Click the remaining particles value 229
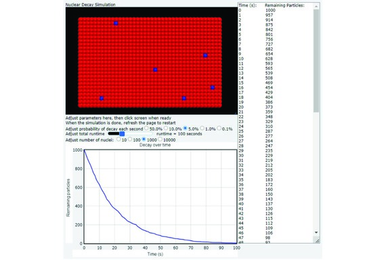Viewport: 390px width, 260px height. (269, 156)
